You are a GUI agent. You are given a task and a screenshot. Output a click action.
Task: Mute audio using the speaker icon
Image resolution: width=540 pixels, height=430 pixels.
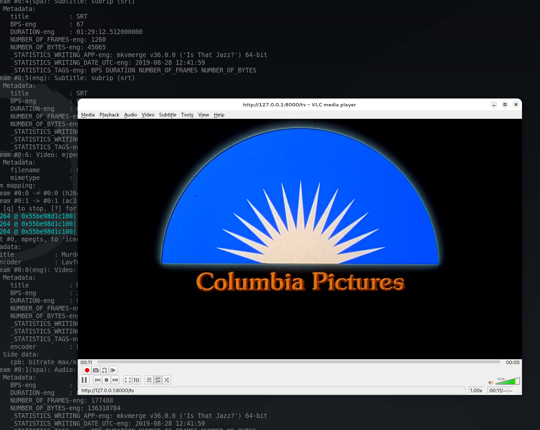[491, 383]
